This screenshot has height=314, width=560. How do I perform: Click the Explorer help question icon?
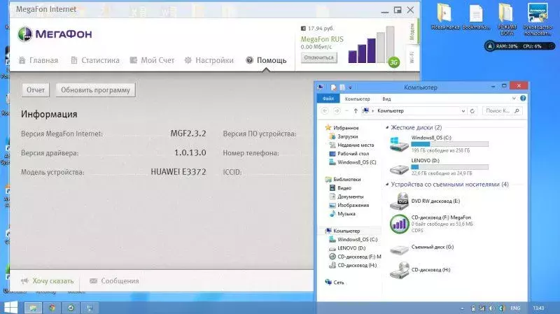tap(523, 98)
